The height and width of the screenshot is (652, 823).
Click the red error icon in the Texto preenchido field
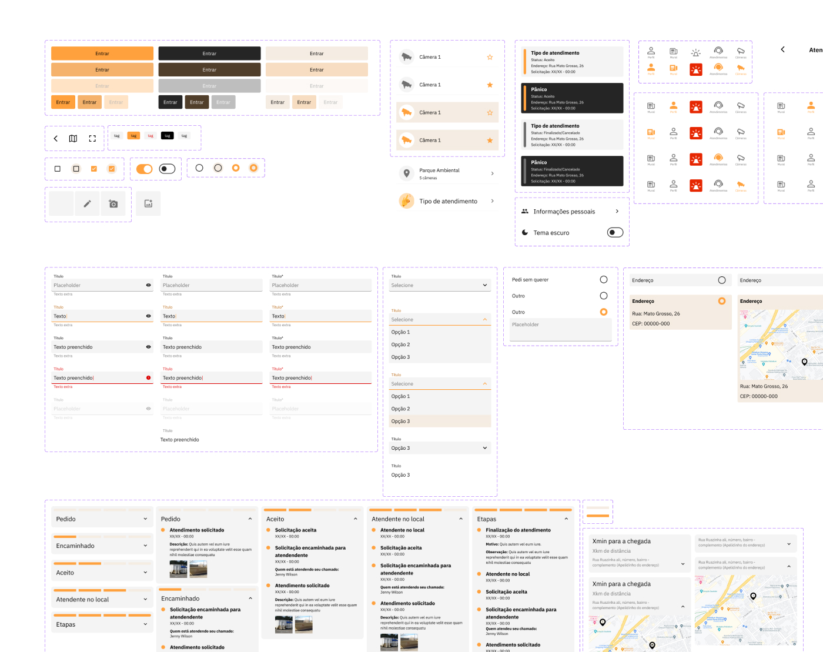pos(148,377)
